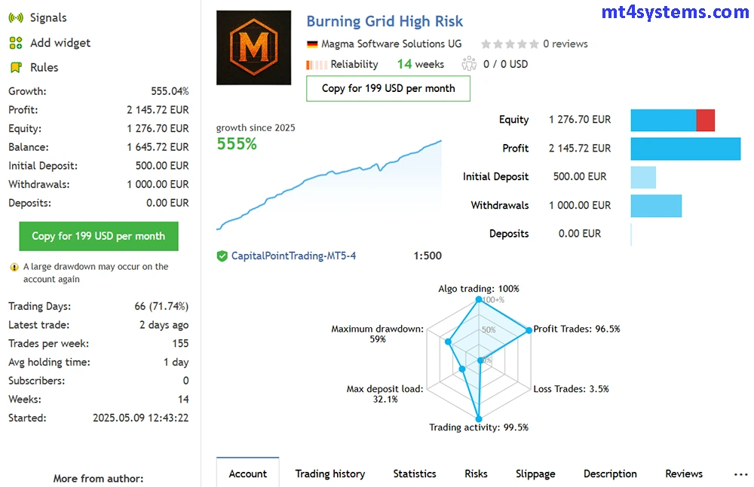Image resolution: width=754 pixels, height=487 pixels.
Task: Switch to the Trading history tab
Action: click(329, 474)
